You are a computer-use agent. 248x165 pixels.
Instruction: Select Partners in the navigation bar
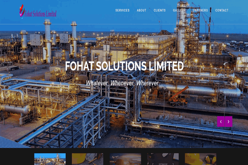tap(200, 10)
